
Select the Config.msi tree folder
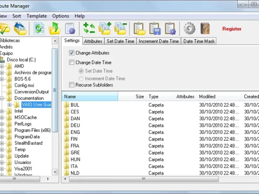point(24,85)
